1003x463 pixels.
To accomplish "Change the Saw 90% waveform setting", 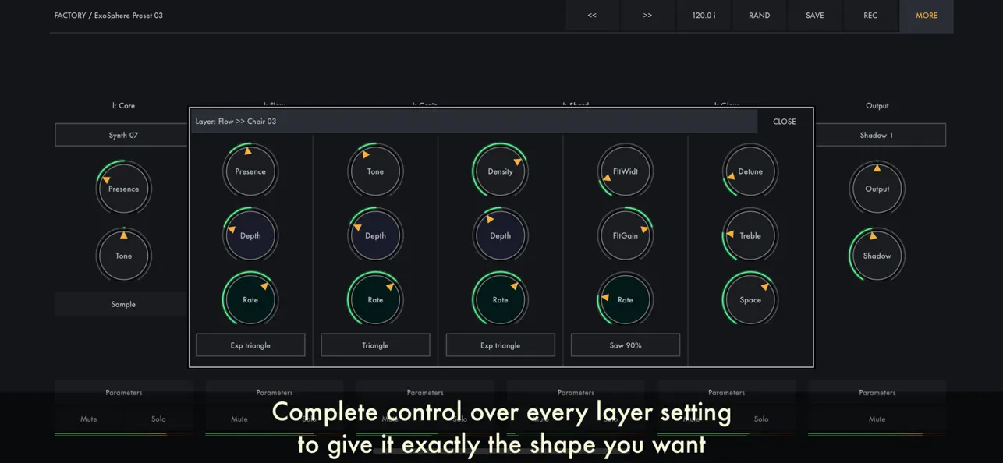I will 625,345.
